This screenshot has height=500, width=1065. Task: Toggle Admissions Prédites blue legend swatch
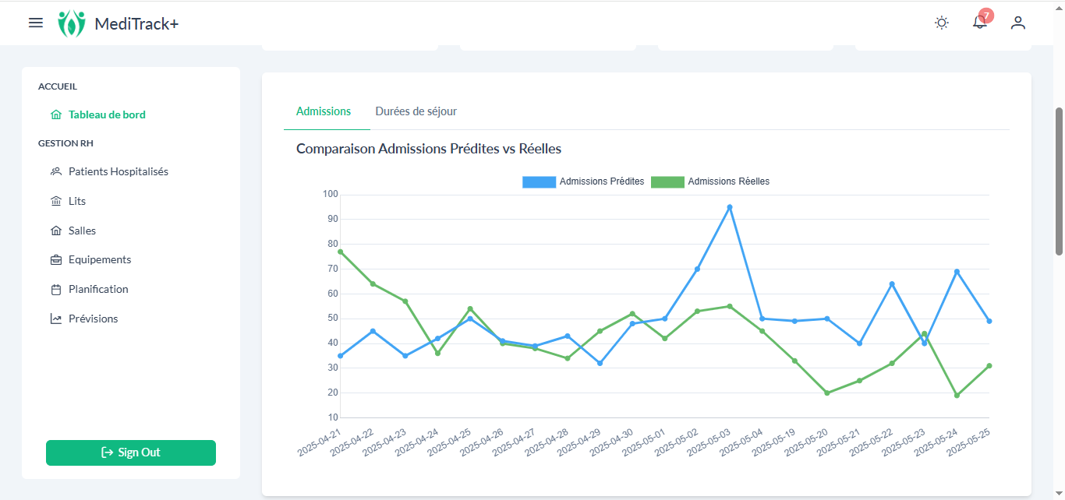pos(539,181)
